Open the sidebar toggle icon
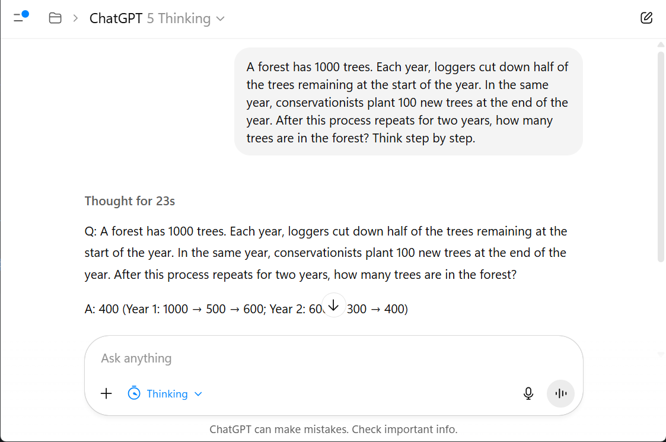Image resolution: width=666 pixels, height=442 pixels. (x=18, y=18)
